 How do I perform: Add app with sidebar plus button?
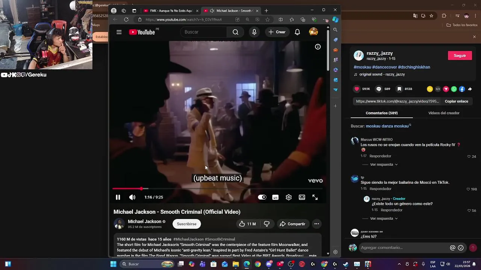tap(335, 106)
